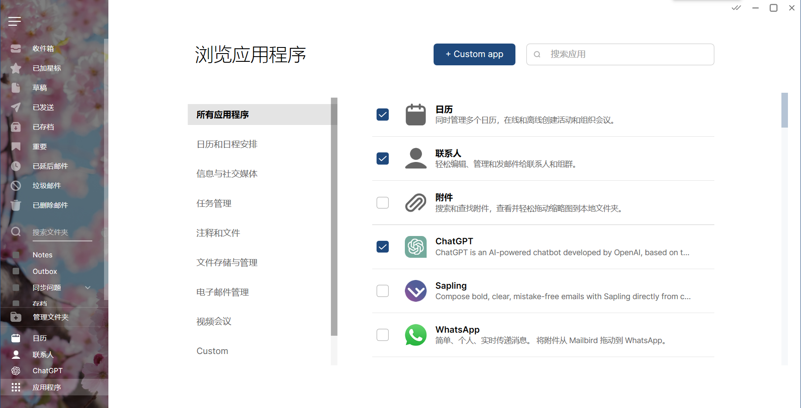Open the Apps (应用程序) grid icon

16,388
